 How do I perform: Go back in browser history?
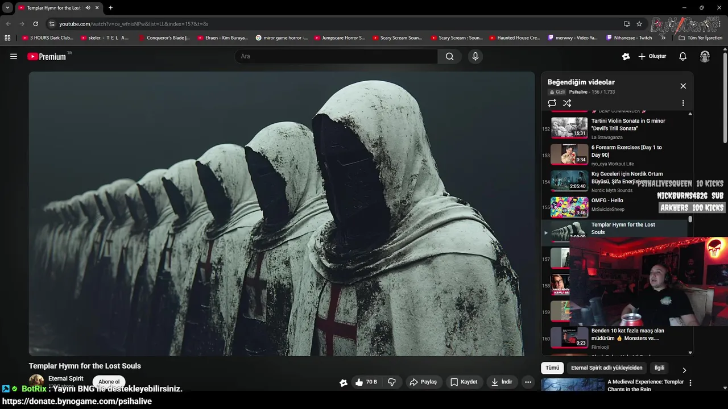[x=8, y=24]
